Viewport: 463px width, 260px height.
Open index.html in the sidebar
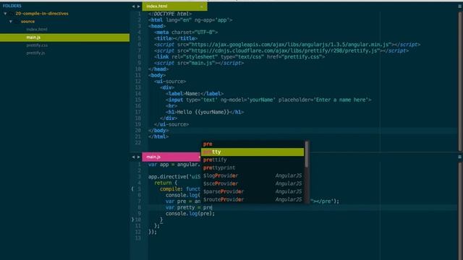[x=37, y=30]
